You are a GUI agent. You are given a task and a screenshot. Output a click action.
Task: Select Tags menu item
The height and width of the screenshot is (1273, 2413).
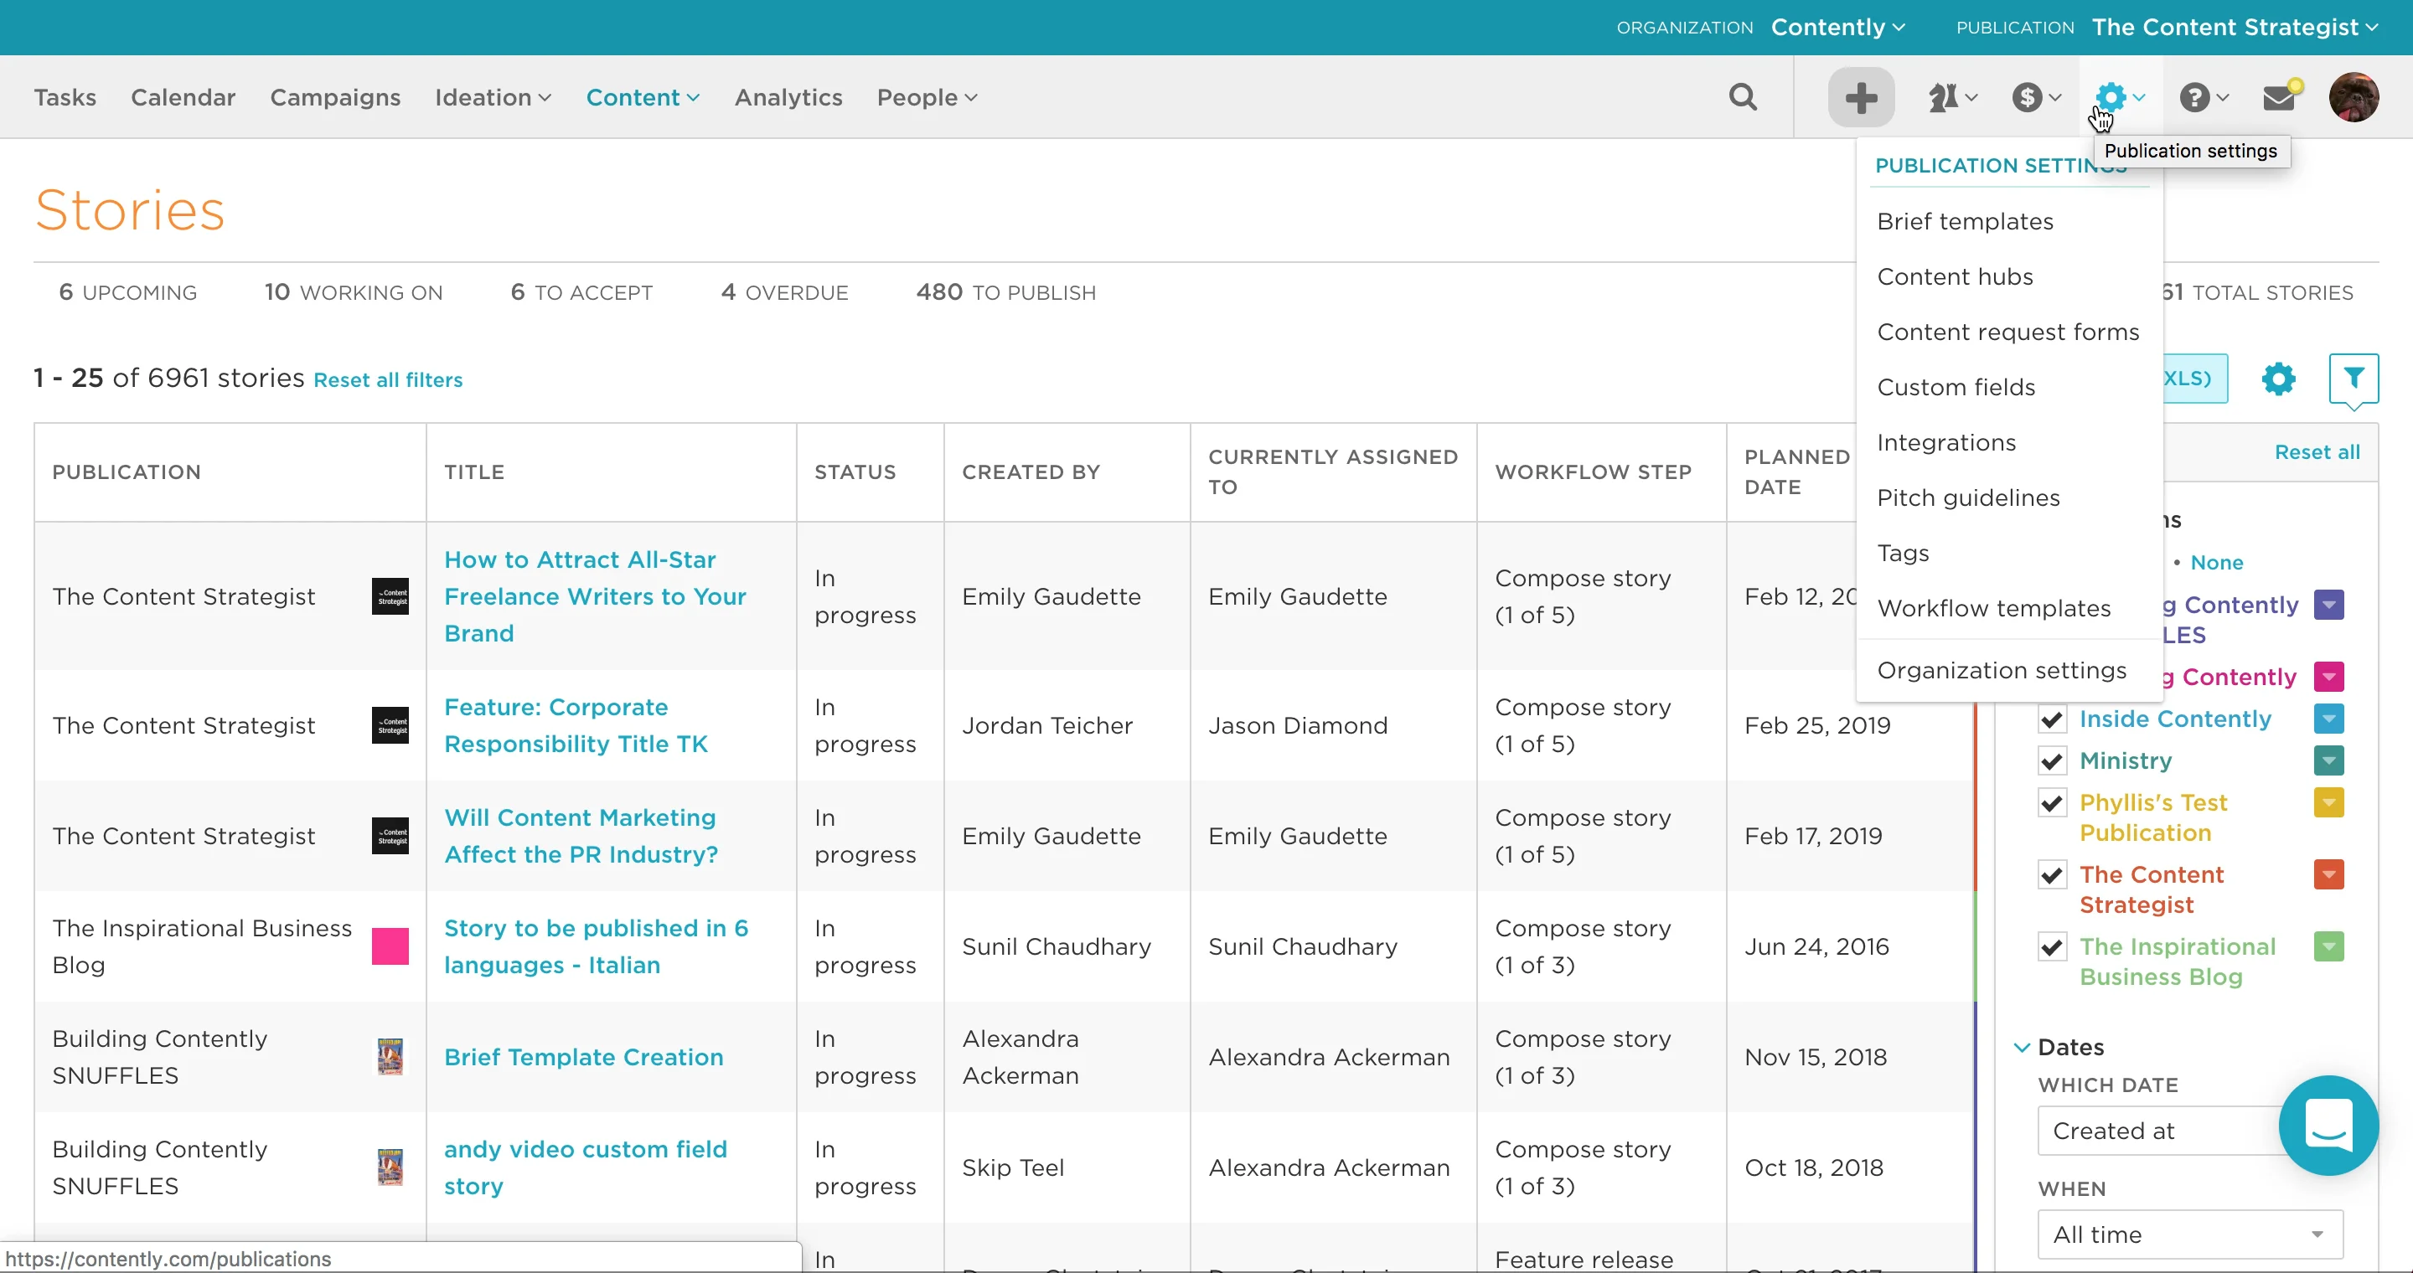pyautogui.click(x=1903, y=554)
